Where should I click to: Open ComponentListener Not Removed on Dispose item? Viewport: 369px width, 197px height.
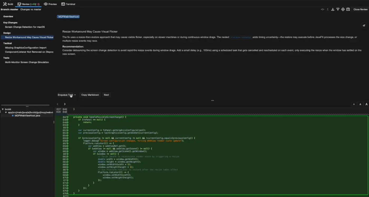tap(29, 52)
